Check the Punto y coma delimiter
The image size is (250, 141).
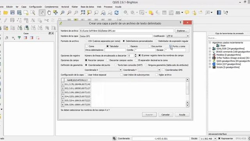click(170, 46)
